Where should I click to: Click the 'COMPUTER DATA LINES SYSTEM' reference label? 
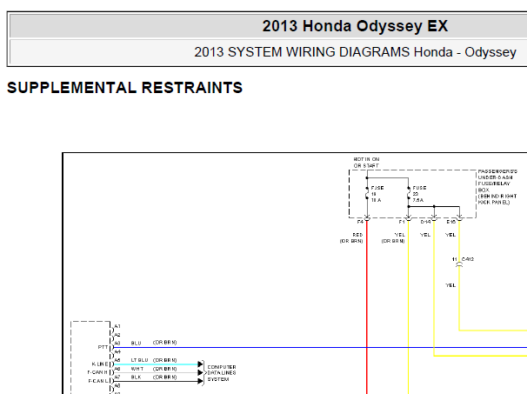222,373
